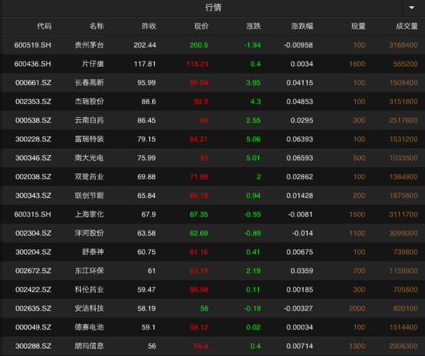Viewport: 425px width, 356px height.
Task: Click current price 118.21
Action: click(197, 64)
